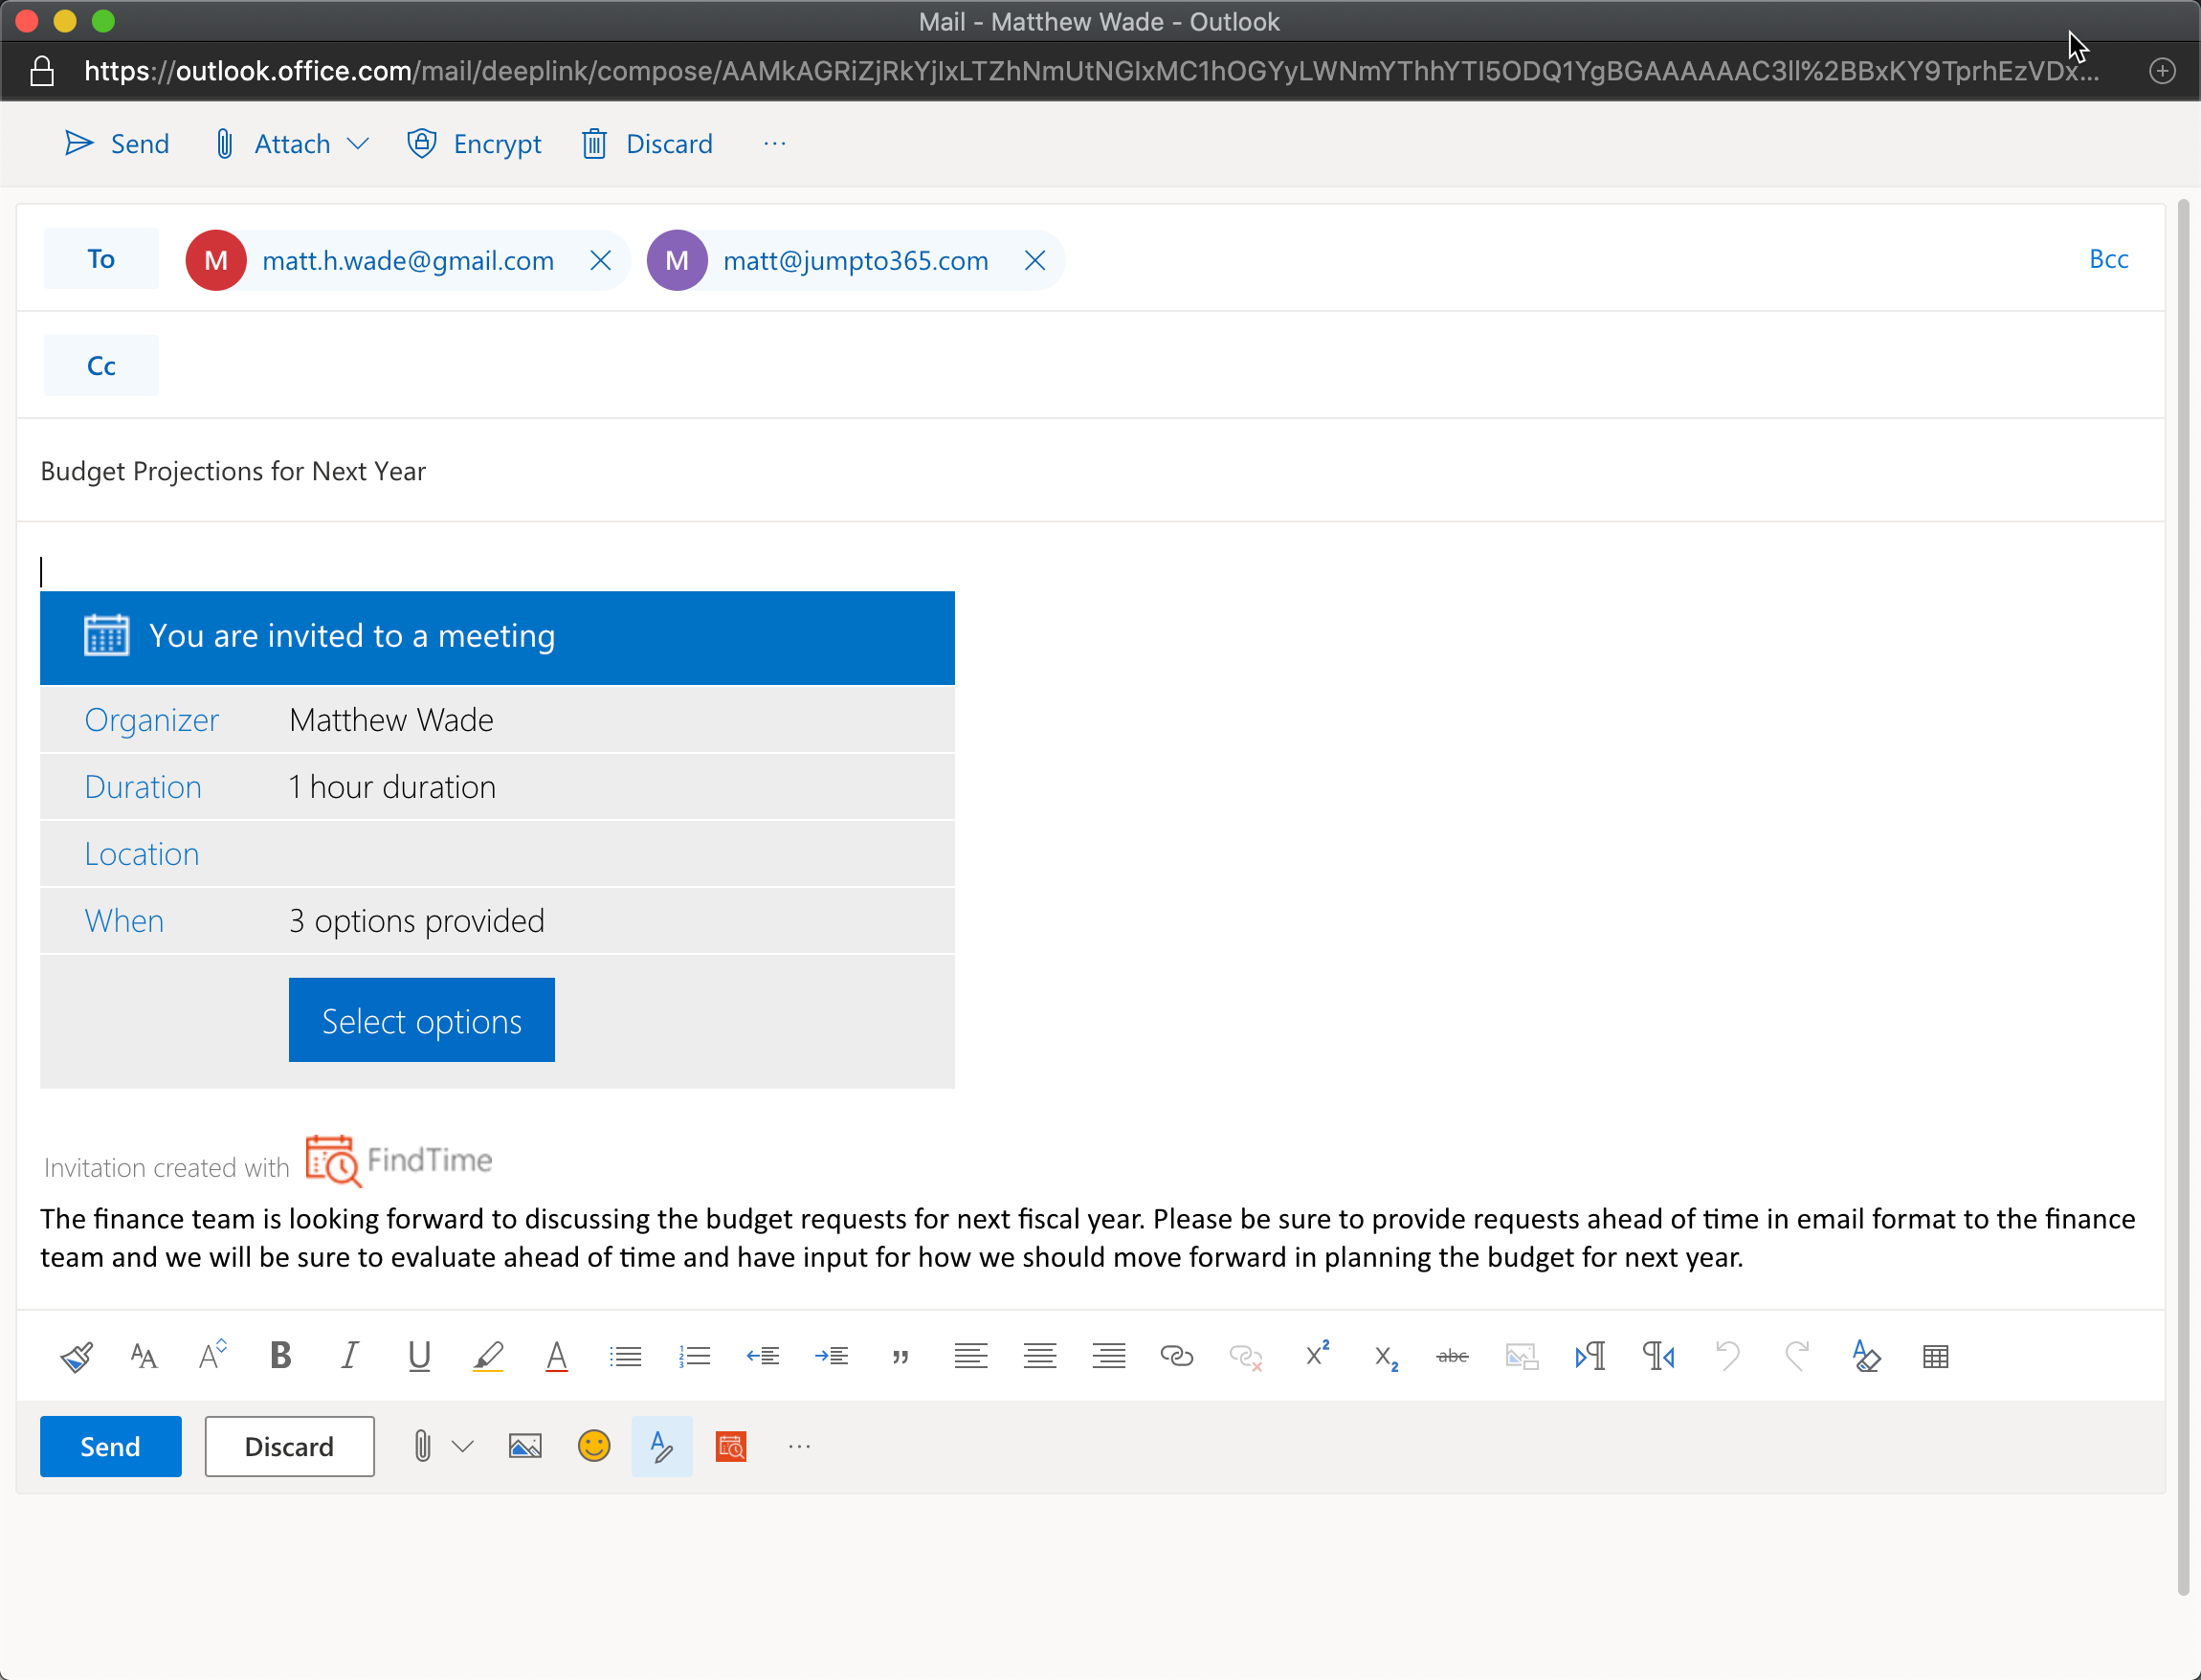
Task: Open the emoji picker
Action: pos(594,1446)
